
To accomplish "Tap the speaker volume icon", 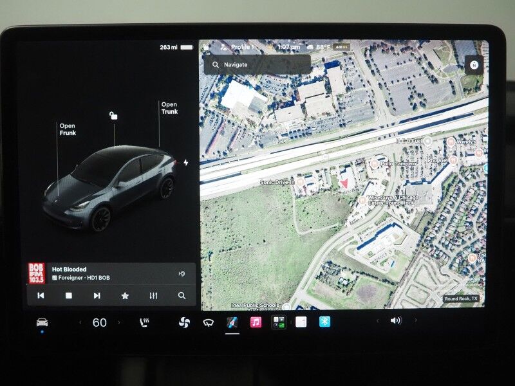I will [x=396, y=320].
